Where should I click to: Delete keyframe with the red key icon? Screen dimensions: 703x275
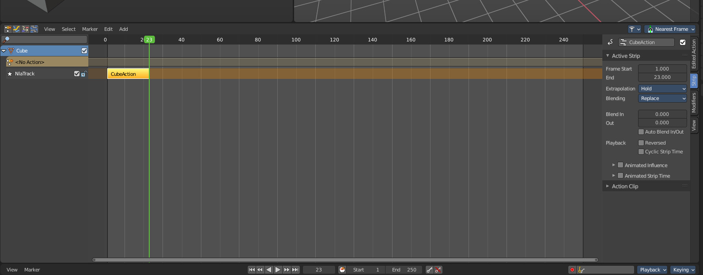pos(438,270)
